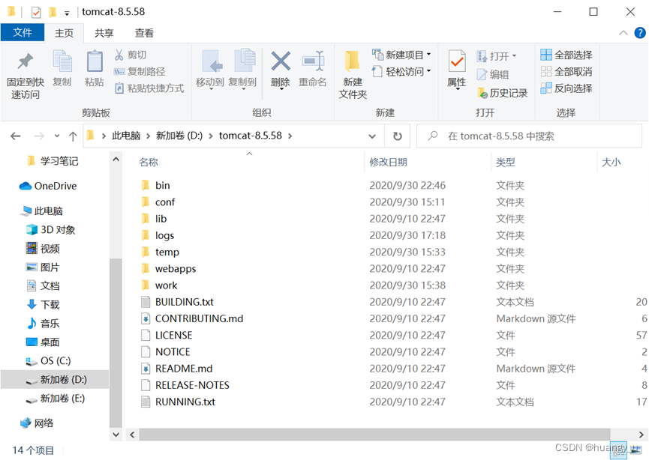
Task: Click 新加卷 (D:) in the address breadcrumb
Action: [x=179, y=136]
